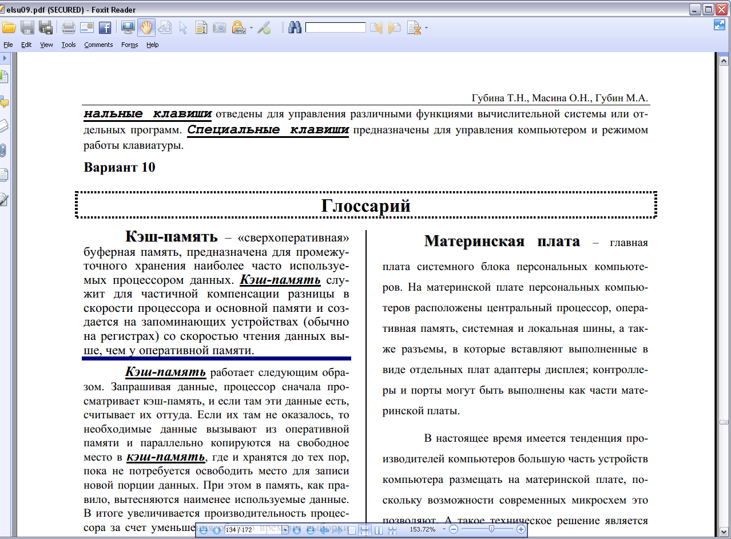Click in the toolbar find text field
The height and width of the screenshot is (539, 731).
click(x=336, y=27)
